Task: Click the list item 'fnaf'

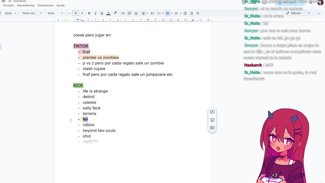Action: [86, 52]
